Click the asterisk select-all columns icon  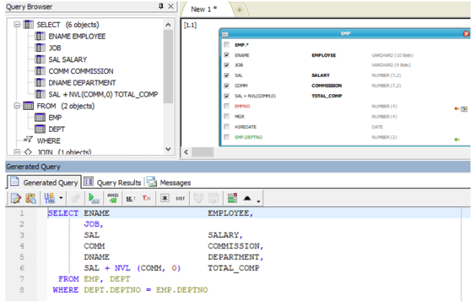click(164, 198)
